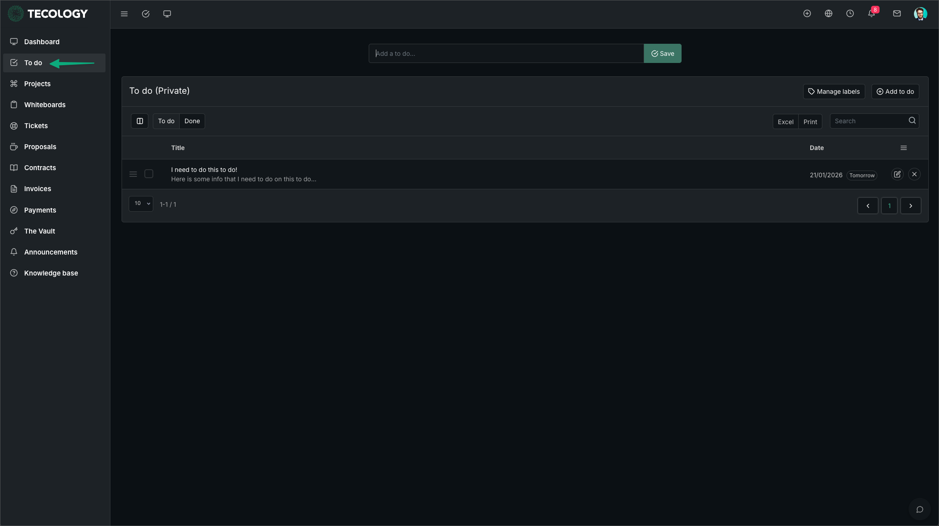
Task: Open the user profile avatar menu
Action: tap(920, 14)
